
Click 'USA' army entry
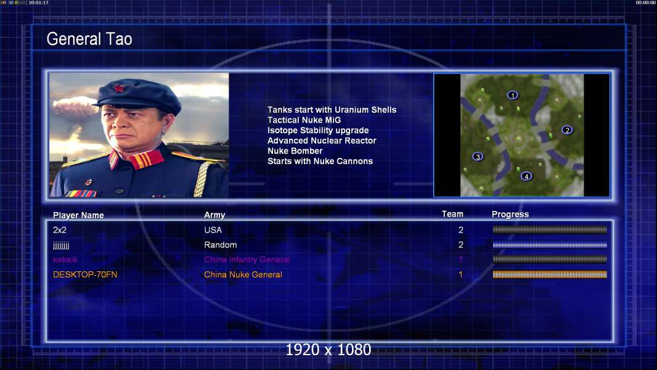point(213,230)
